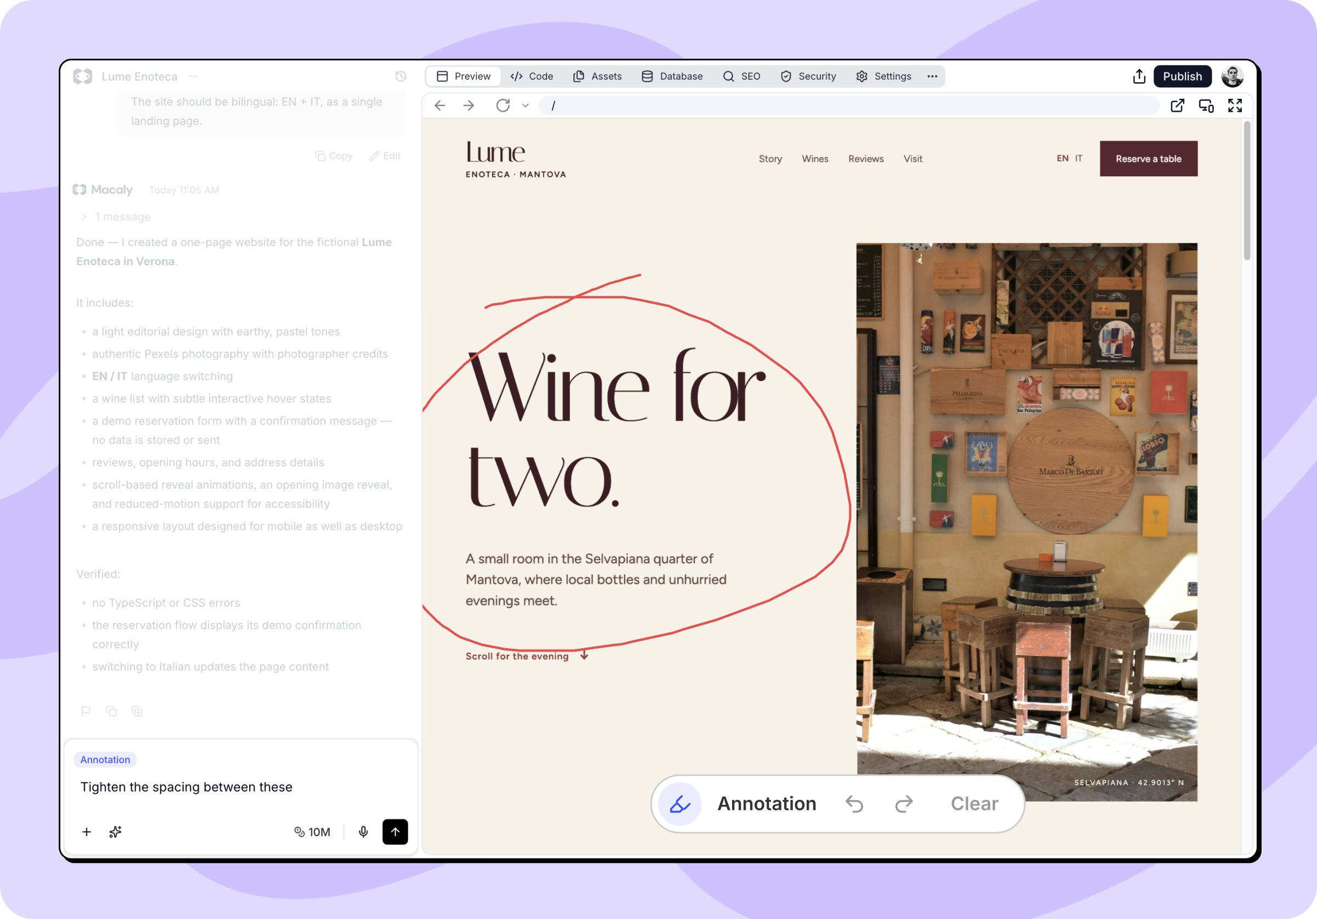This screenshot has height=919, width=1317.
Task: Flag the Macaly response
Action: coord(86,711)
